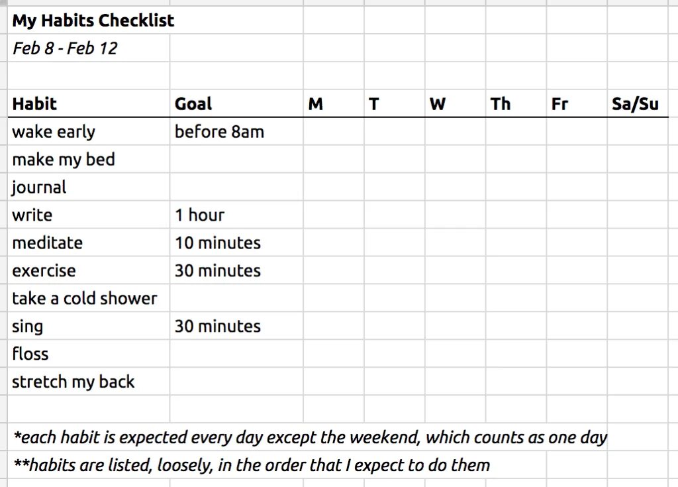
Task: Click the note about habits listed in order
Action: click(252, 465)
